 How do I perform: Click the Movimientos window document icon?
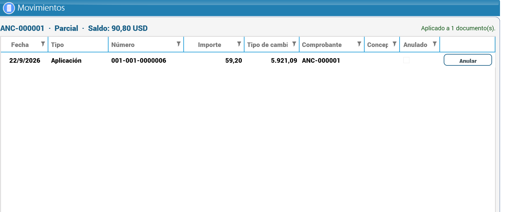point(9,8)
